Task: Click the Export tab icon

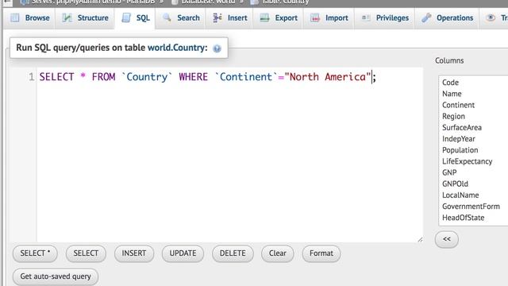Action: click(264, 17)
